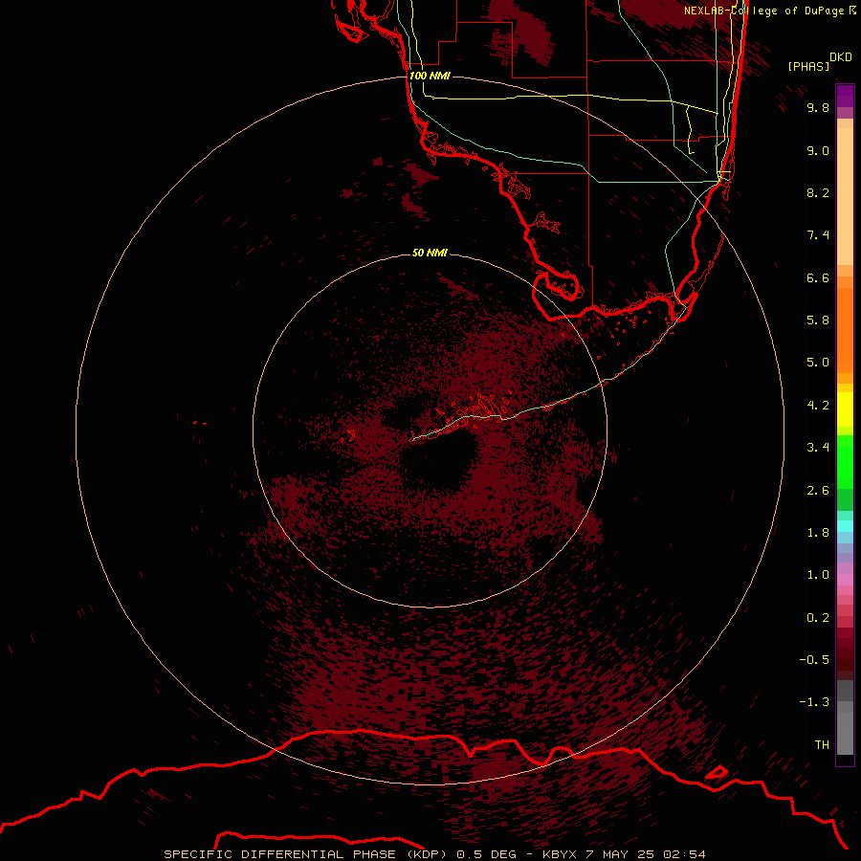Viewport: 861px width, 861px height.
Task: Click the 50 NMI range ring label
Action: click(430, 253)
